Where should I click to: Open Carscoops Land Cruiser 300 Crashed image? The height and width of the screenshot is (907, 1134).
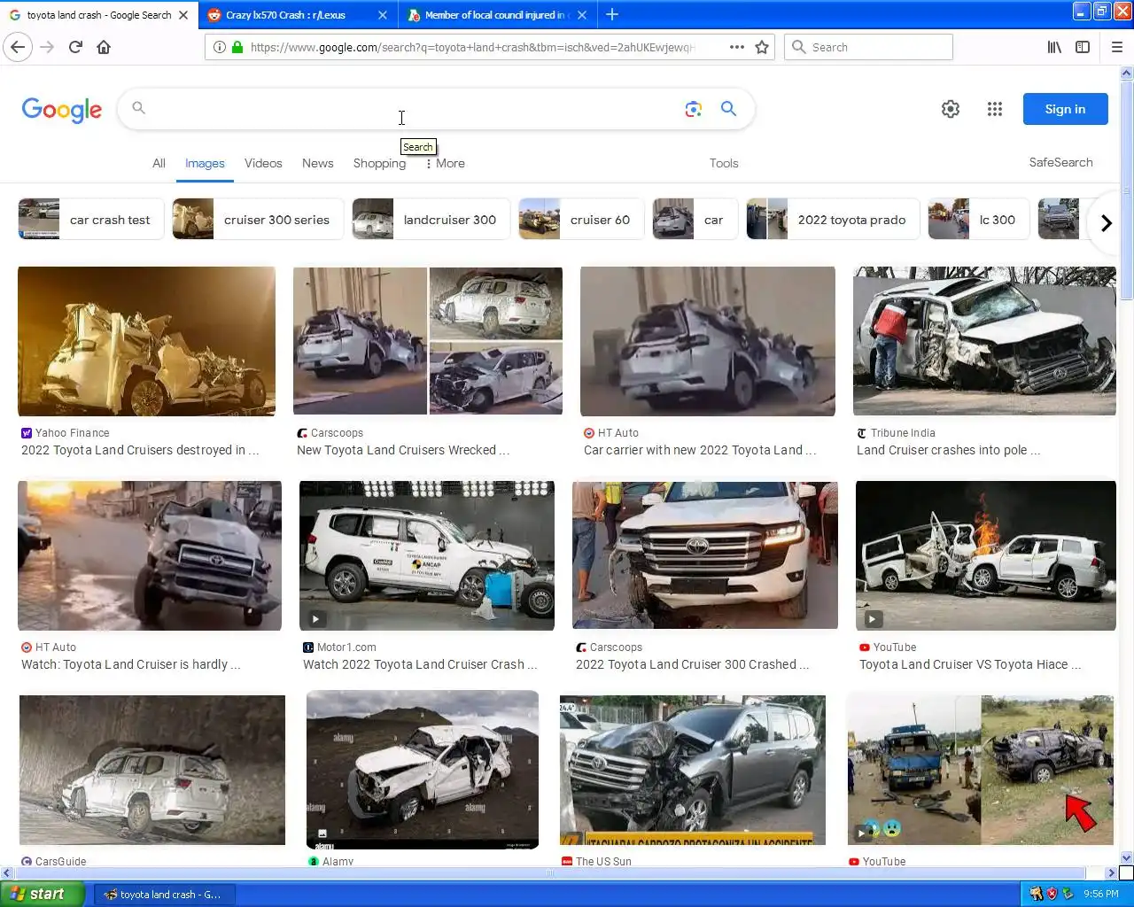[705, 555]
